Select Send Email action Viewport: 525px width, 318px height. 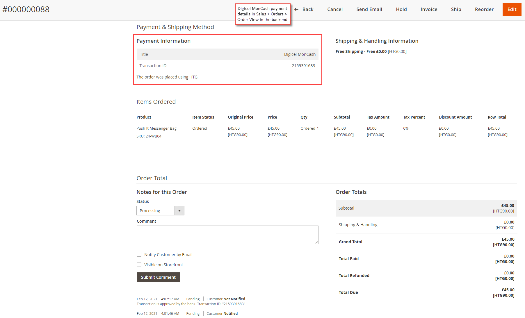(369, 9)
